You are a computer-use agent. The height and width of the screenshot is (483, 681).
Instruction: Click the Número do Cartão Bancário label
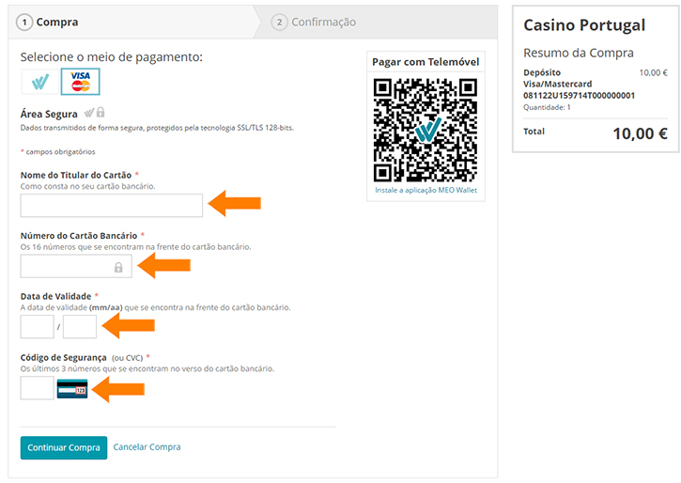pyautogui.click(x=79, y=236)
